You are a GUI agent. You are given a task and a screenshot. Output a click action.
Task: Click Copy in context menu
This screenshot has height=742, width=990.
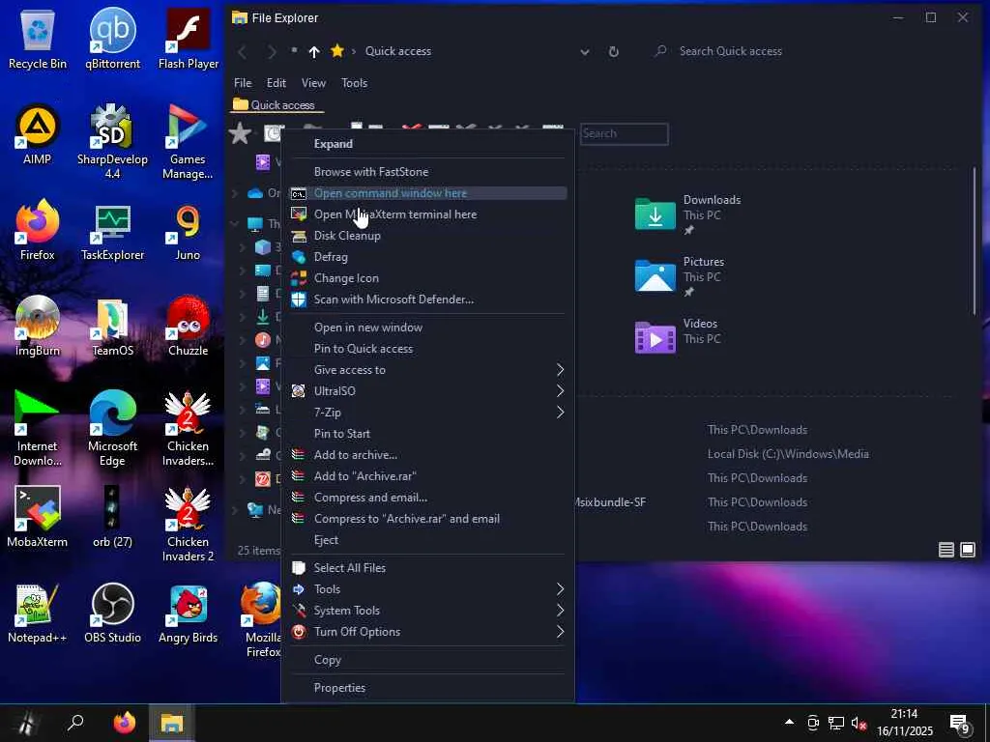pos(427,660)
